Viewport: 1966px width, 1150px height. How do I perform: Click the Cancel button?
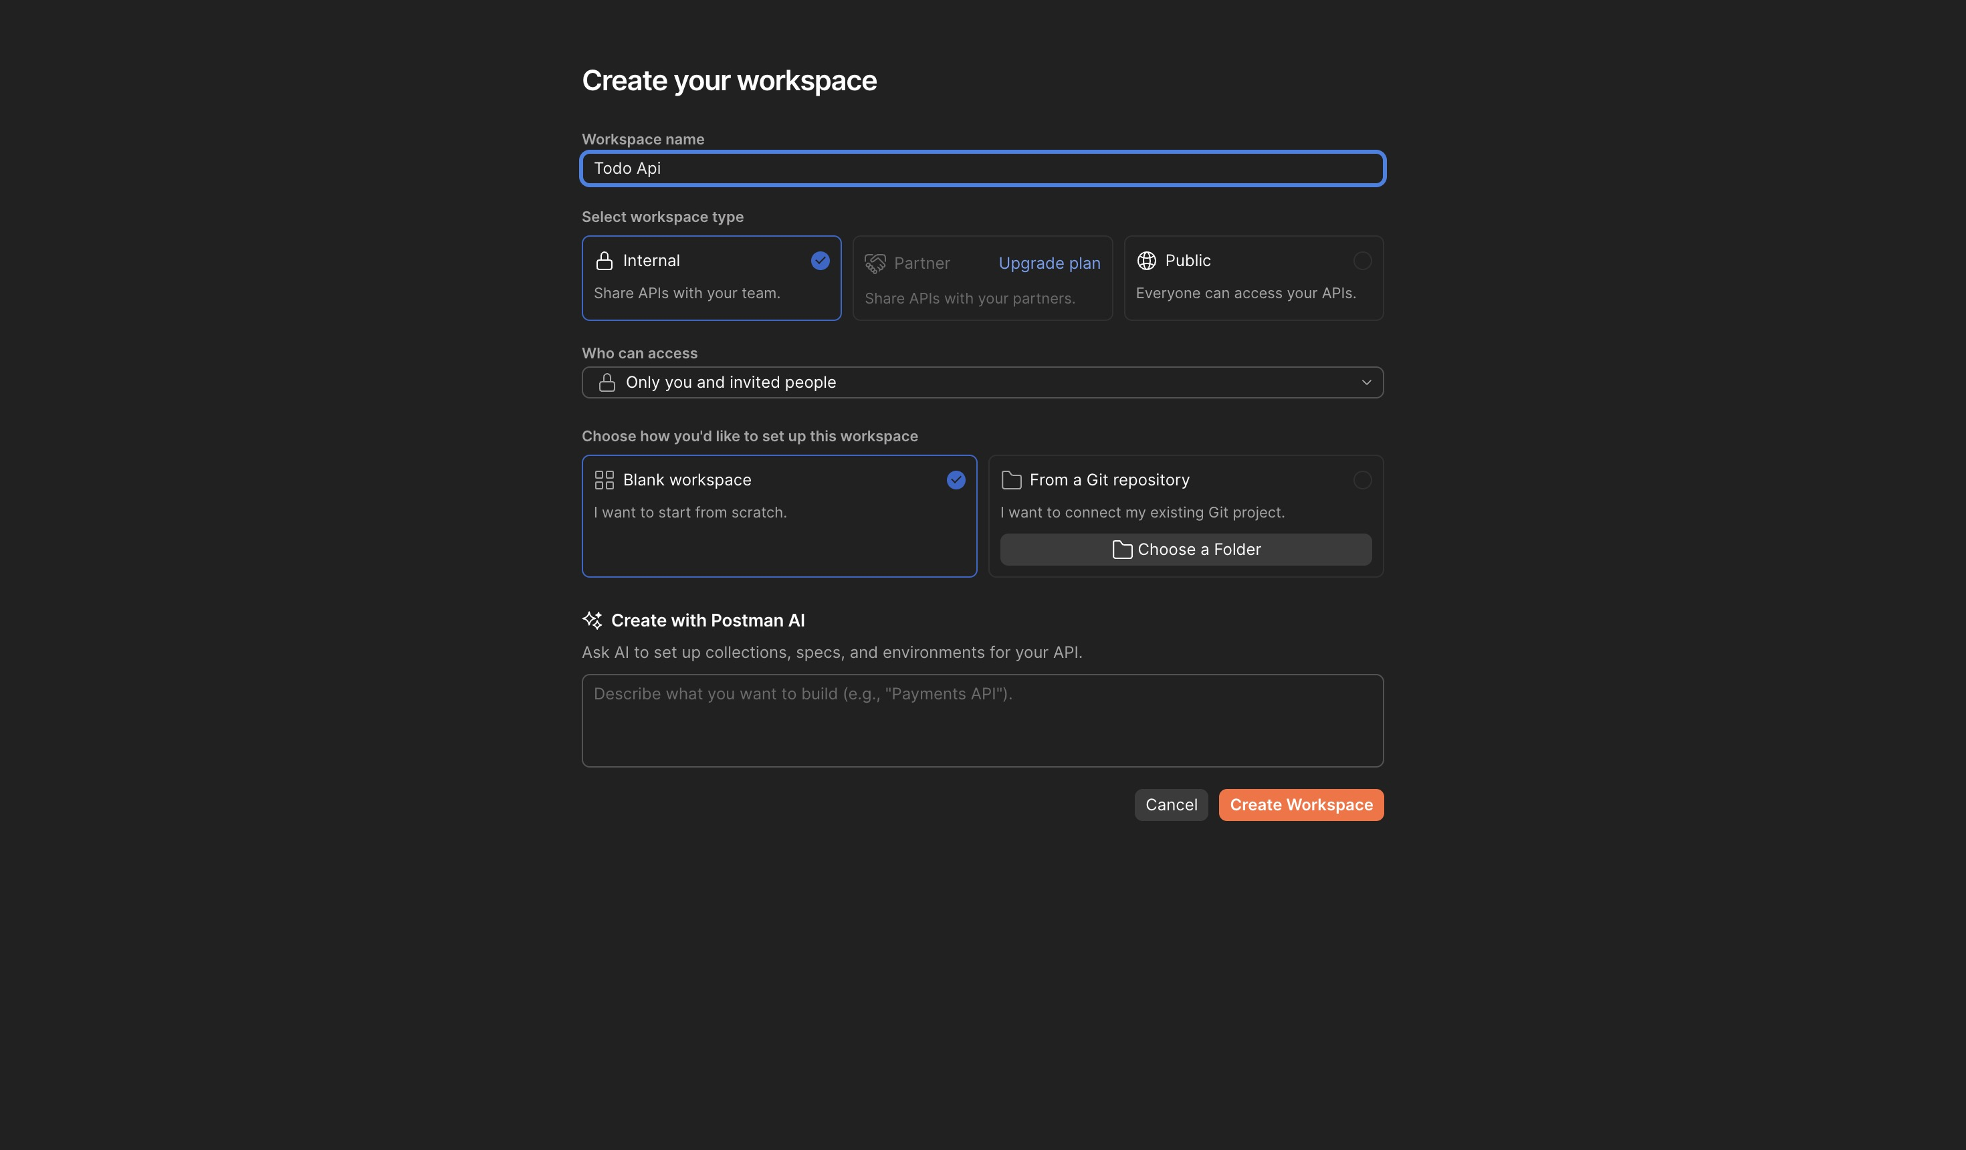click(x=1171, y=804)
